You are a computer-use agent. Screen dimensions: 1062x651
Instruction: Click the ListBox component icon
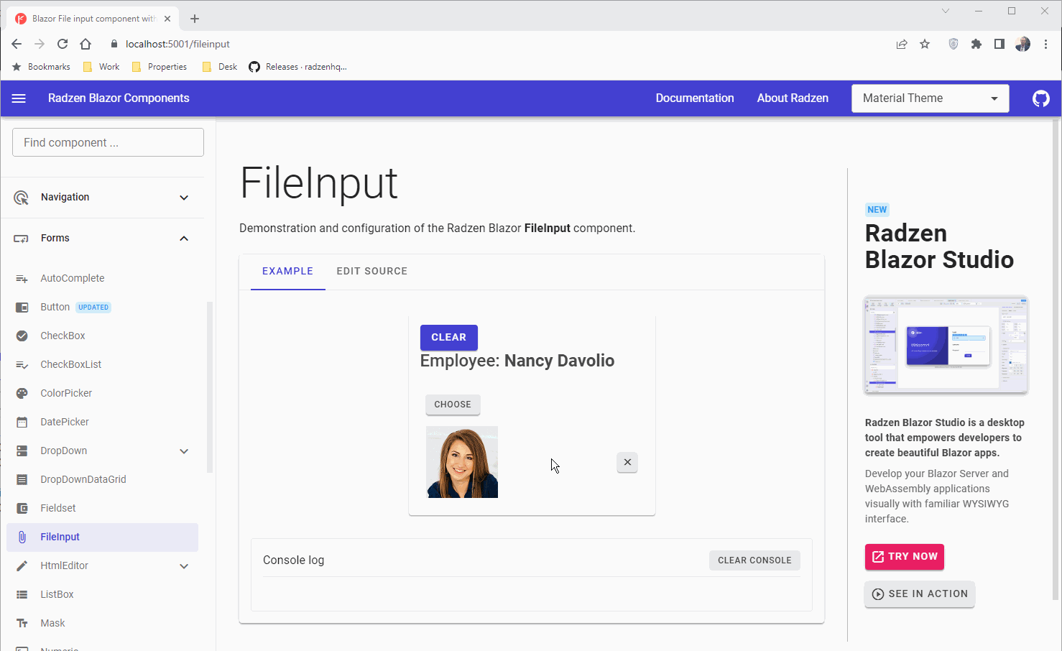22,594
